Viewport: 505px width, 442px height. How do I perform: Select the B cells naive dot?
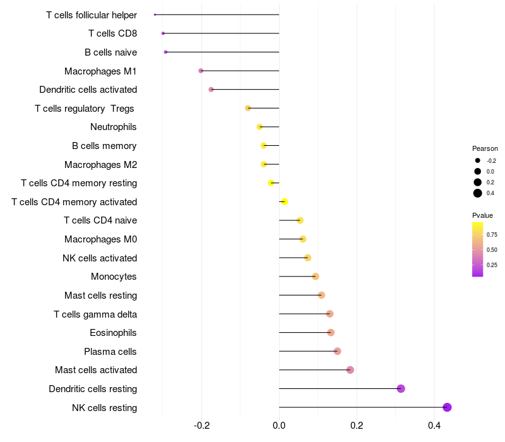coord(165,52)
